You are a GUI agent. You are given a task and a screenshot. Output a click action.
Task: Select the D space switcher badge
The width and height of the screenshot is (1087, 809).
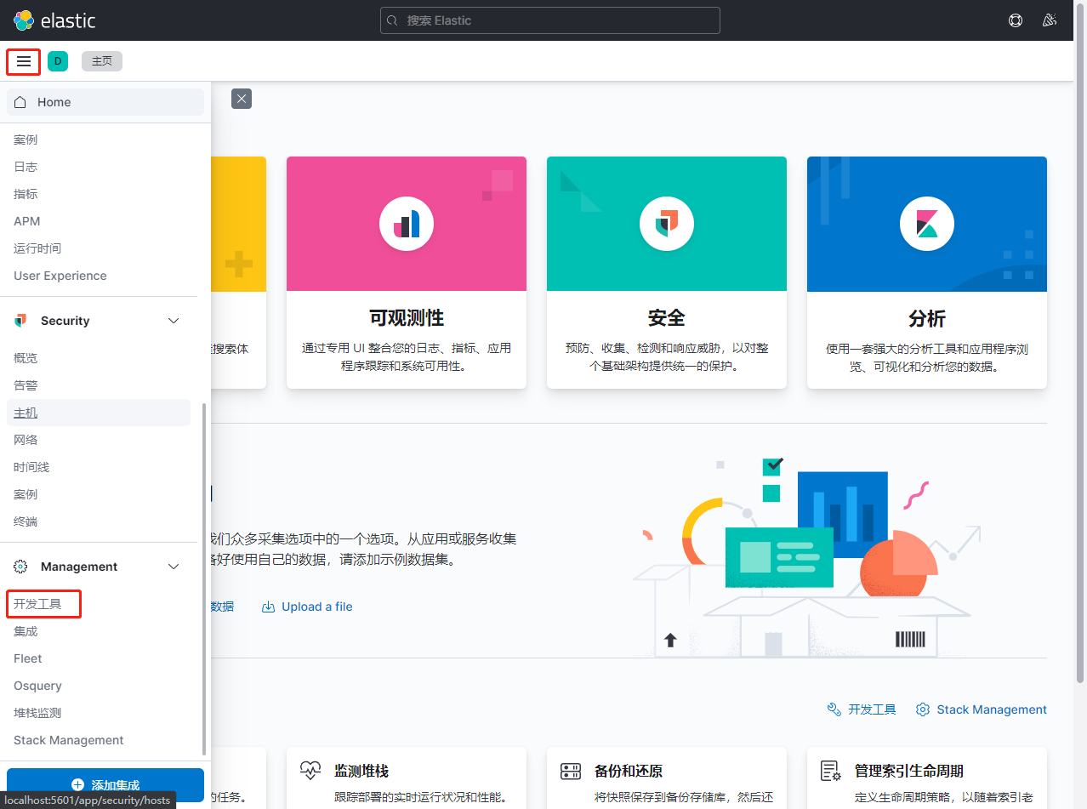click(x=57, y=61)
